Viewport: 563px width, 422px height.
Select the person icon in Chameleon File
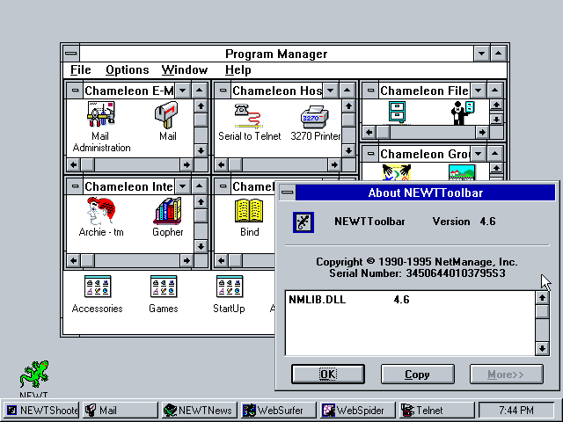[x=463, y=113]
